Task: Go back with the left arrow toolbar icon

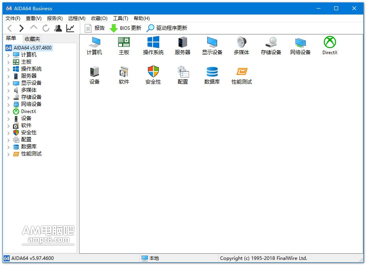Action: coord(9,28)
